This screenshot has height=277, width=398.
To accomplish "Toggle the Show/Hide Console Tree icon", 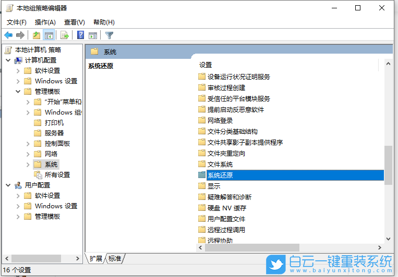I will (x=49, y=35).
